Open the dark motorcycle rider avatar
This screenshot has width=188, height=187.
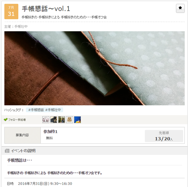(54, 120)
